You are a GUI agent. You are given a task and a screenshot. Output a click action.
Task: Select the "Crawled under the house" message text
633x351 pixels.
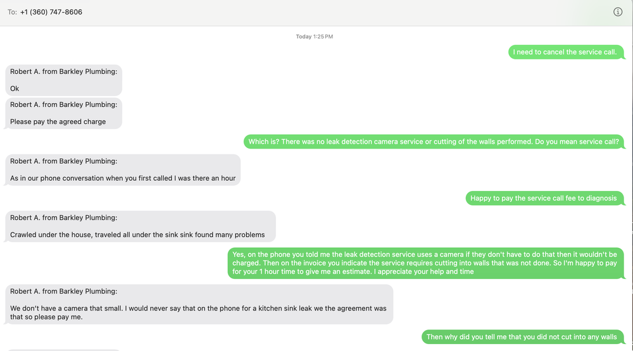pyautogui.click(x=137, y=235)
